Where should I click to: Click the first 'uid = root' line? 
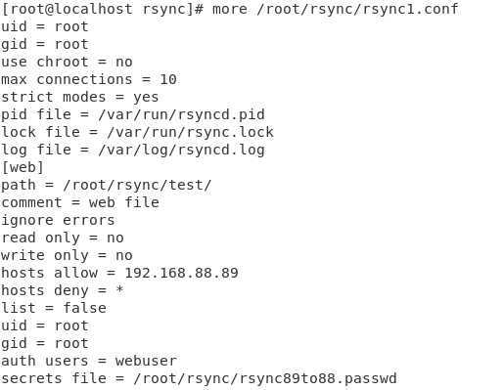click(45, 26)
